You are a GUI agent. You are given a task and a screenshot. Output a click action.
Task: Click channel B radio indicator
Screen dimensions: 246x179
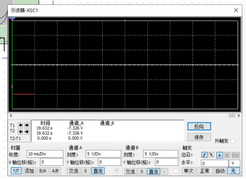tap(176, 171)
